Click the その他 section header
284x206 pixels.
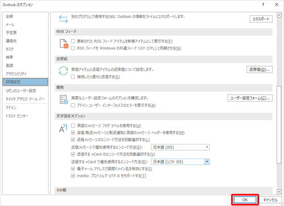tap(164, 190)
